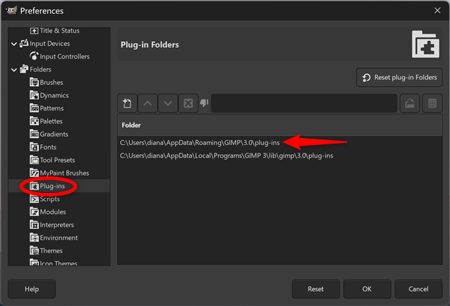Open Themes folder settings

click(x=47, y=250)
